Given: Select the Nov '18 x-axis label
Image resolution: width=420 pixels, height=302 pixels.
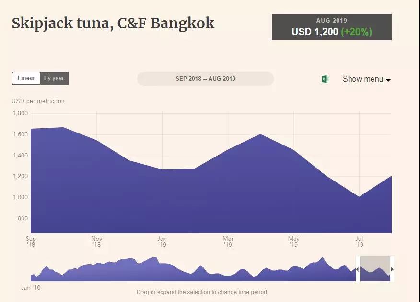Looking at the screenshot, I should (97, 242).
